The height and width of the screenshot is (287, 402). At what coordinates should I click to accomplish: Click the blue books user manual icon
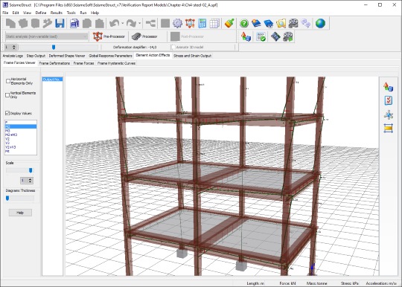coord(256,23)
